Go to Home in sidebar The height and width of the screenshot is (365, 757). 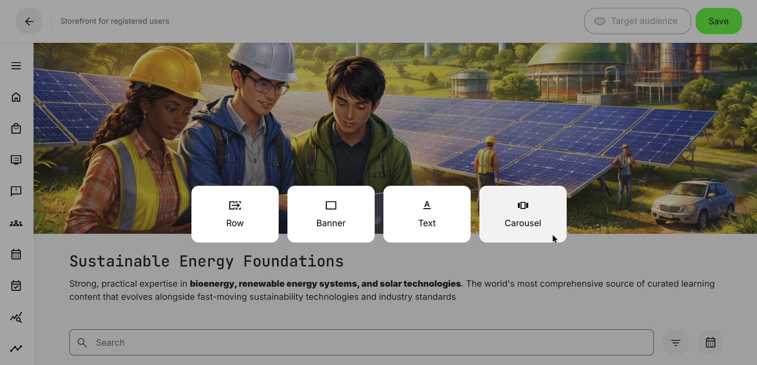click(16, 97)
